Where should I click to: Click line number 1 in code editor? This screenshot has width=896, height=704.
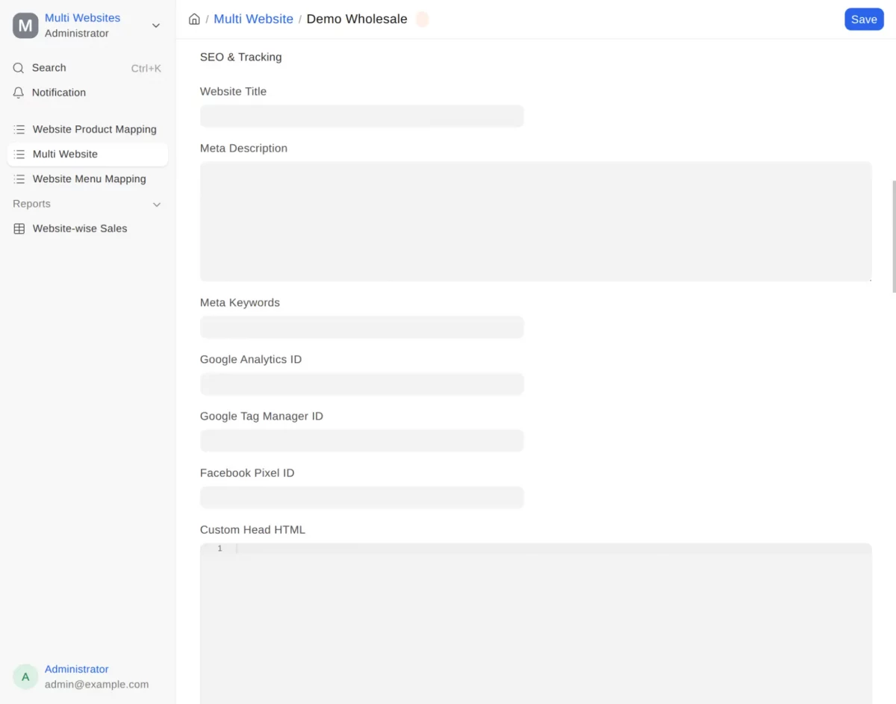coord(220,549)
